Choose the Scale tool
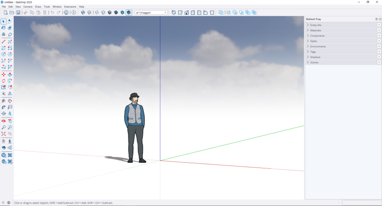Image resolution: width=382 pixels, height=206 pixels. [x=3, y=87]
